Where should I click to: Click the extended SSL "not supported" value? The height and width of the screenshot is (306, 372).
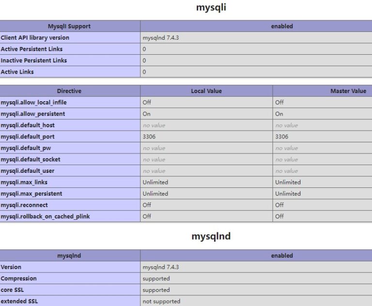pyautogui.click(x=161, y=301)
